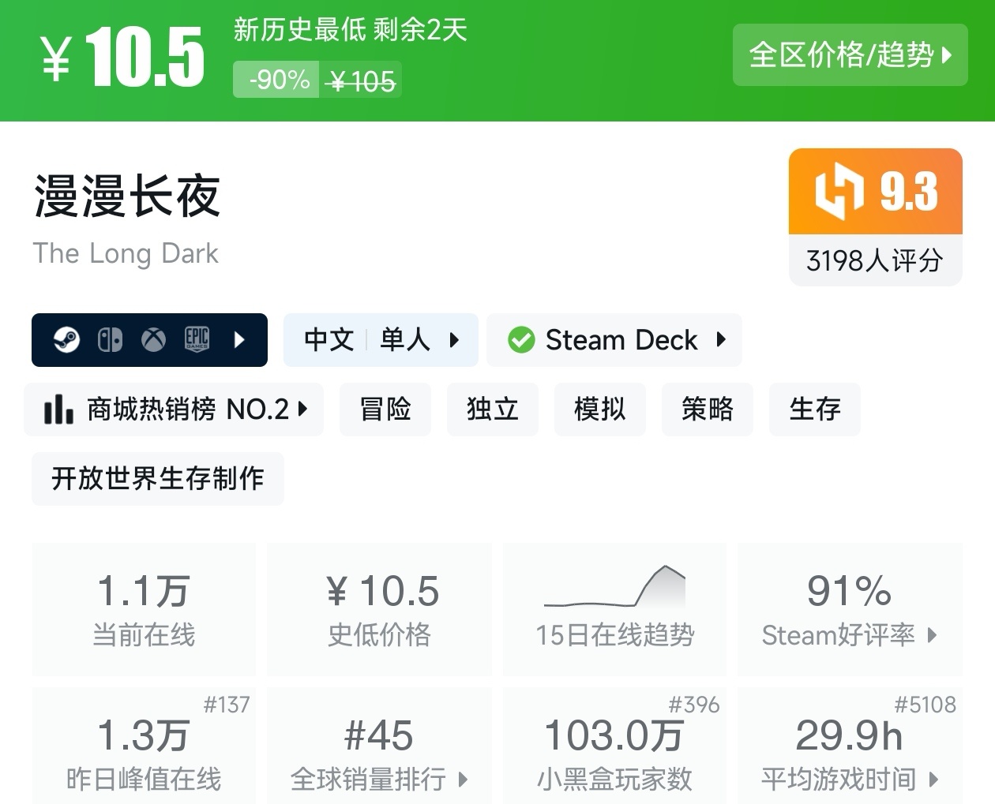The width and height of the screenshot is (995, 804).
Task: Select the 独立 genre tag
Action: (x=493, y=409)
